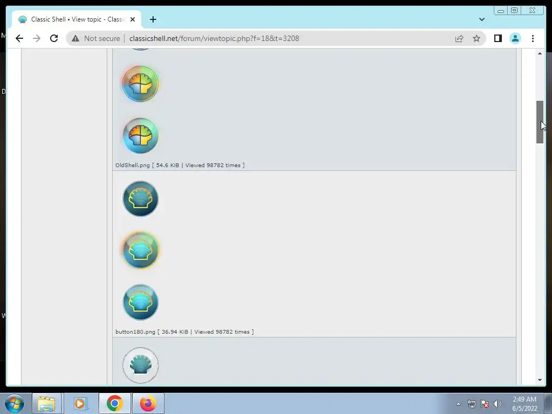Image resolution: width=552 pixels, height=414 pixels.
Task: Click the scrollbar up arrow
Action: pyautogui.click(x=540, y=53)
